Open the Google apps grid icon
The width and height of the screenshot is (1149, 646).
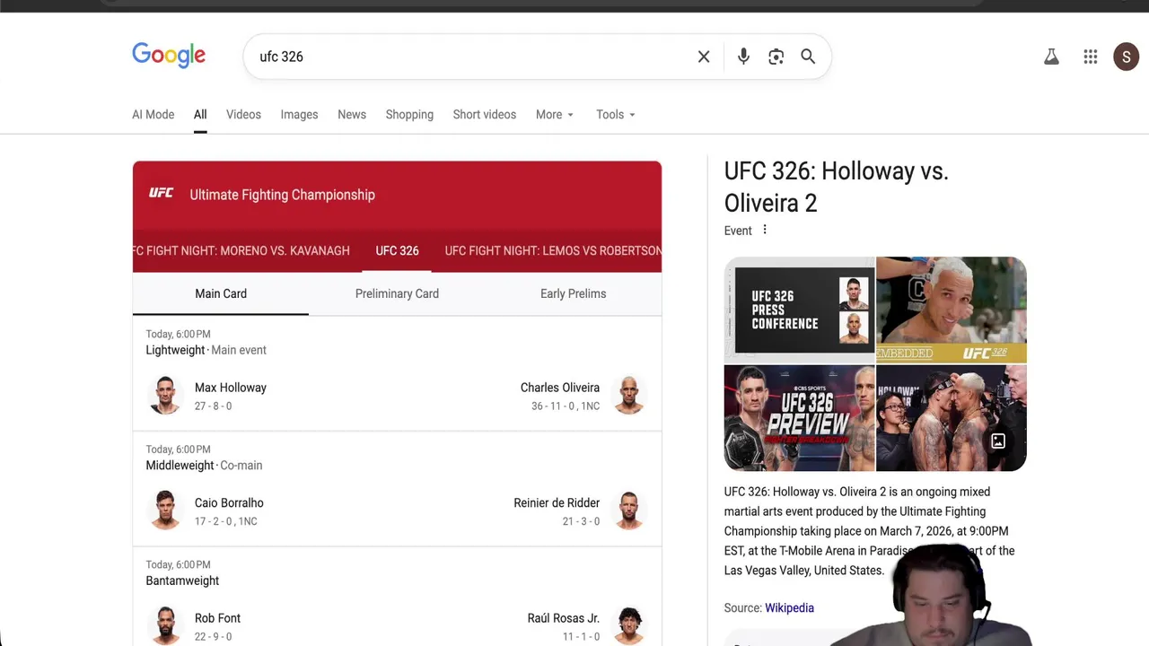point(1091,57)
